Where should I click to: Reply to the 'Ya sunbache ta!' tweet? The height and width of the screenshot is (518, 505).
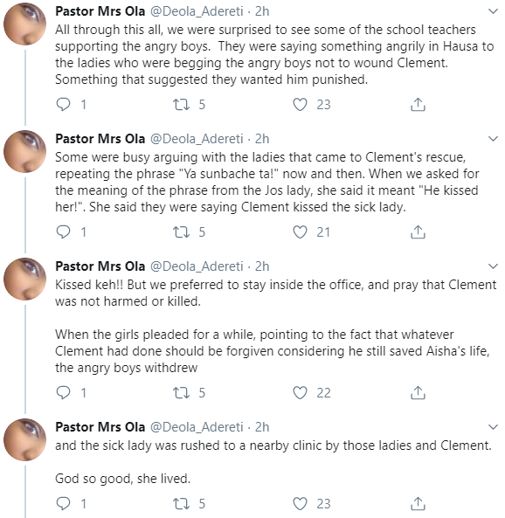63,231
